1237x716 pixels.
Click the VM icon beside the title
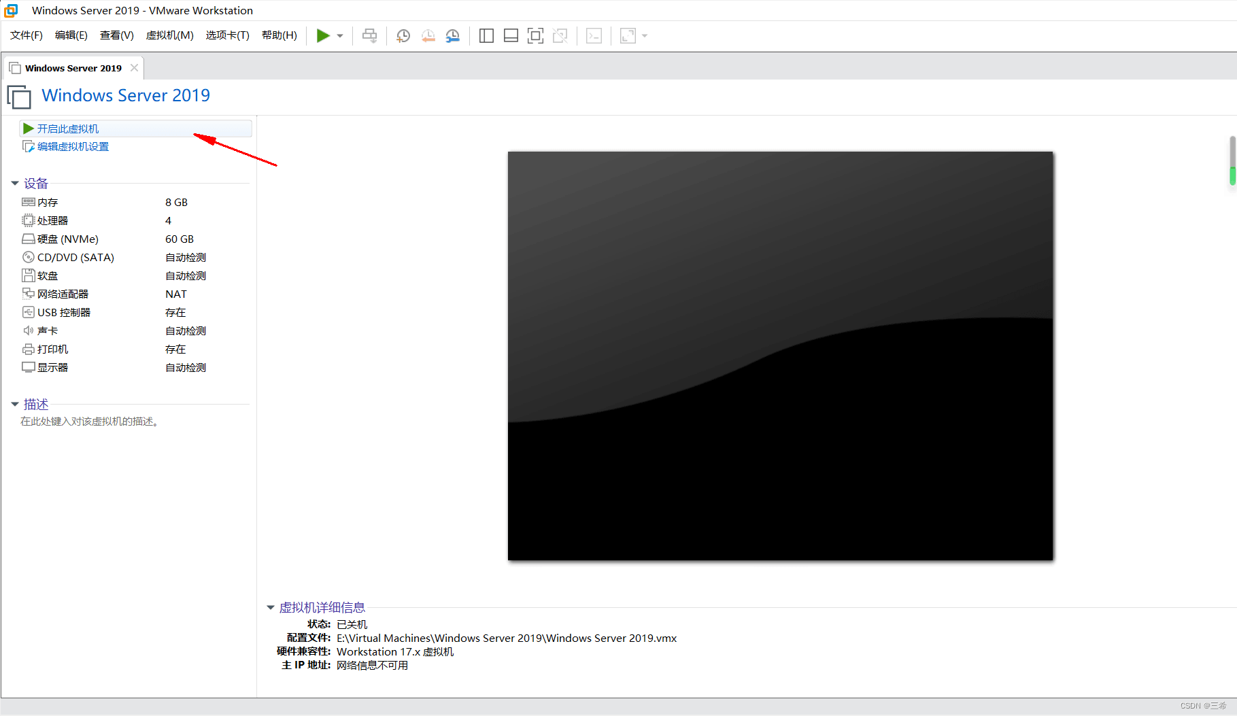(x=19, y=97)
